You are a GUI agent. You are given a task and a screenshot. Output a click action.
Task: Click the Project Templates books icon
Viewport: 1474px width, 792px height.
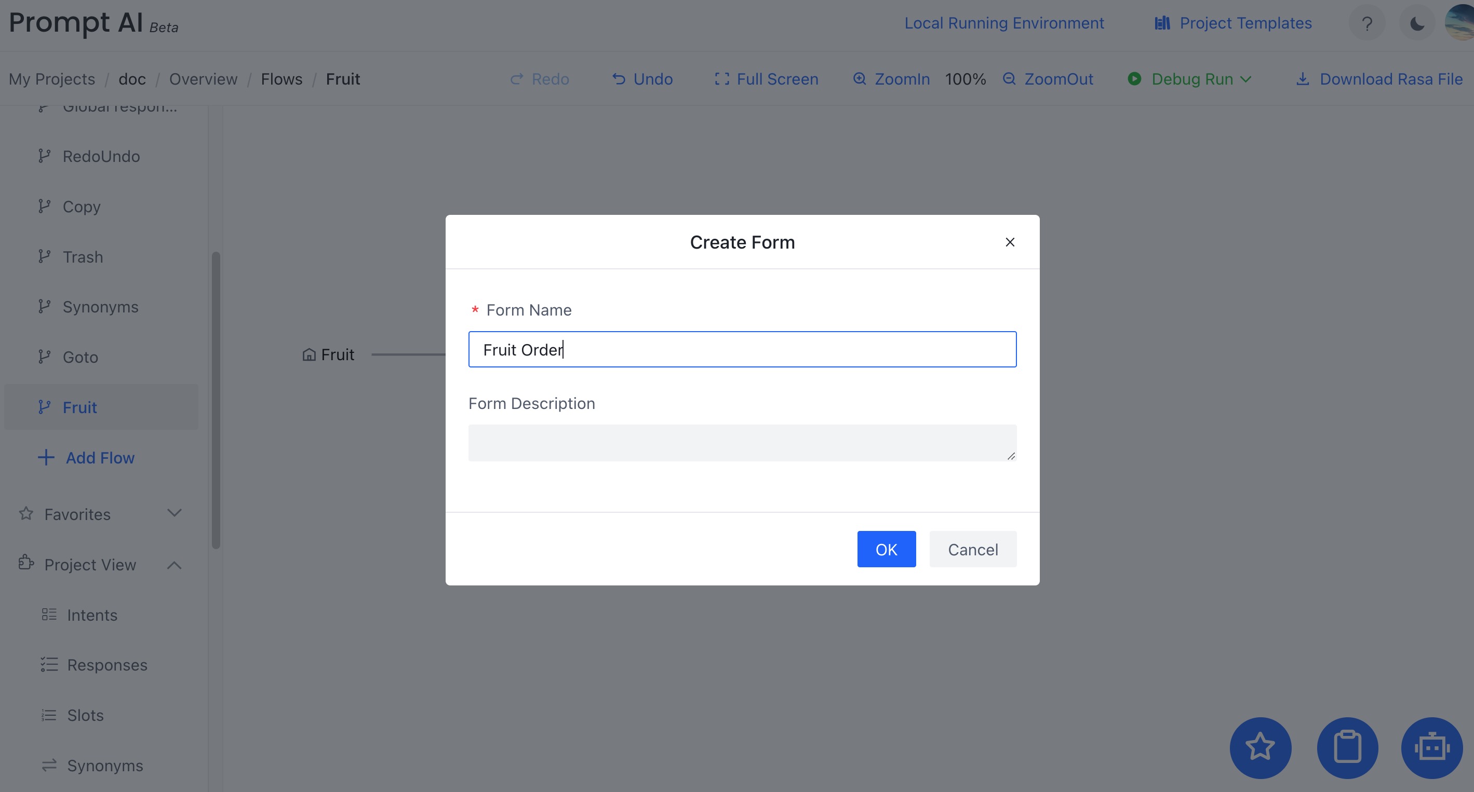(1162, 23)
